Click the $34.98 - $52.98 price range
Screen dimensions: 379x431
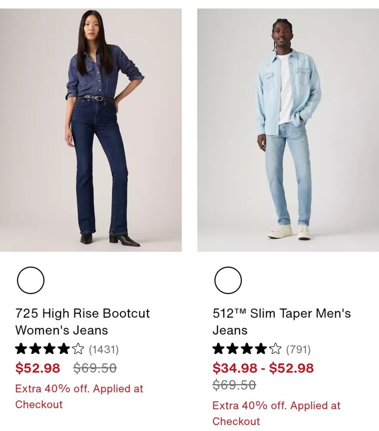pos(263,368)
